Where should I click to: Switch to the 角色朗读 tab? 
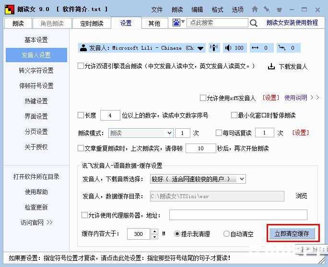click(52, 23)
